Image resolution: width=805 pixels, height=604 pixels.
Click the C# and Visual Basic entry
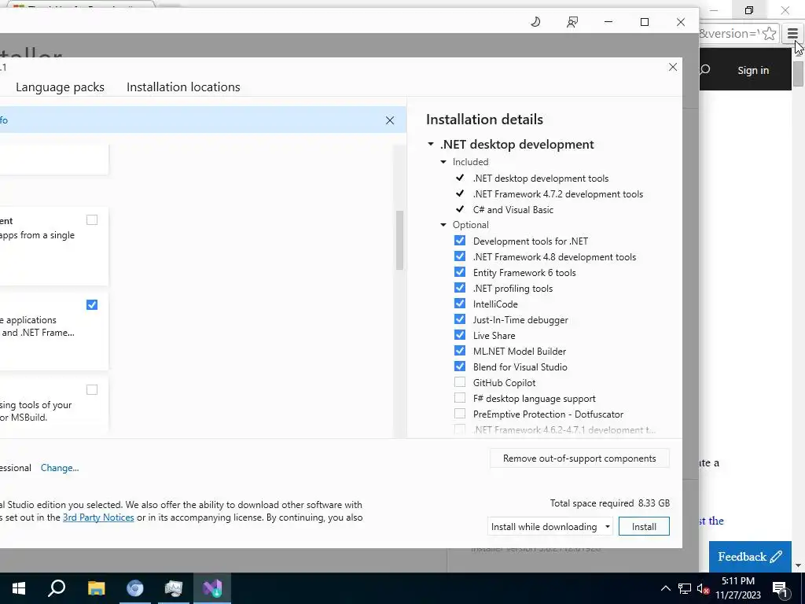click(x=513, y=209)
